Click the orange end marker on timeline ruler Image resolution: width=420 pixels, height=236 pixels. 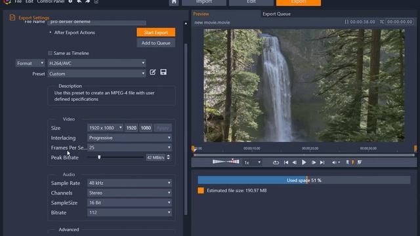tap(415, 148)
